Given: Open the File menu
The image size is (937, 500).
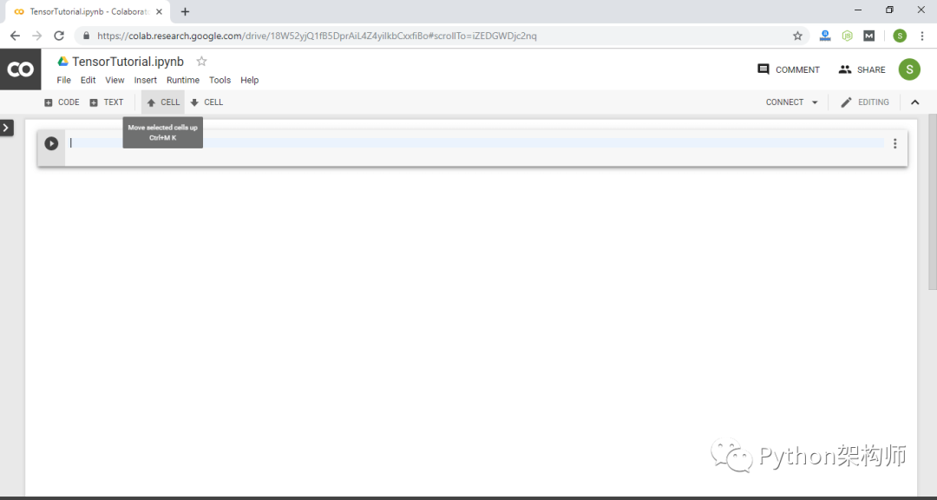Looking at the screenshot, I should tap(64, 80).
